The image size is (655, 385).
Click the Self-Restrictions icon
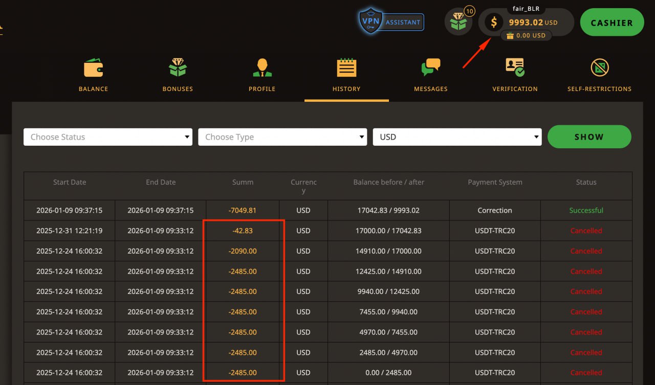(599, 67)
